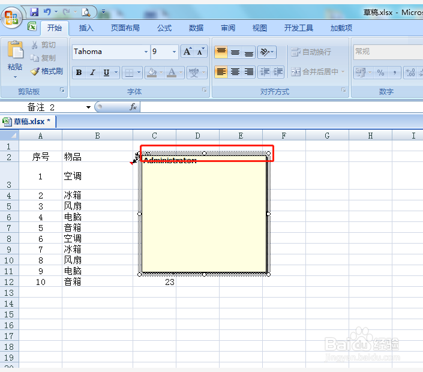Expand the 合并后居中 dropdown arrow
The height and width of the screenshot is (372, 423).
[343, 72]
